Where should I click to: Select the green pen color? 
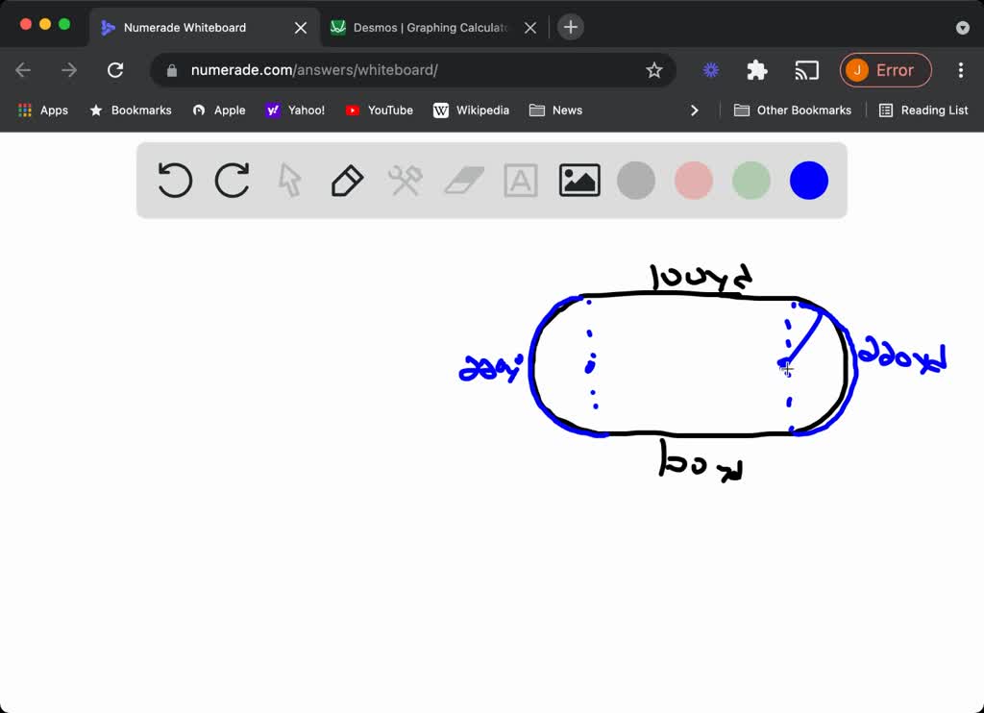click(x=751, y=181)
